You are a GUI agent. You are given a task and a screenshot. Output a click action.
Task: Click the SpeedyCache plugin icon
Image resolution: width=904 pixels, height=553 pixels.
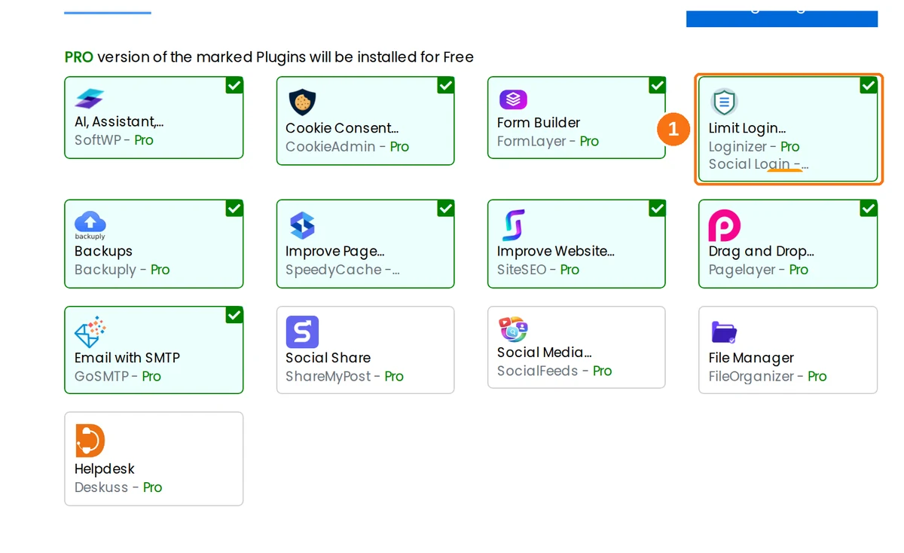coord(302,225)
